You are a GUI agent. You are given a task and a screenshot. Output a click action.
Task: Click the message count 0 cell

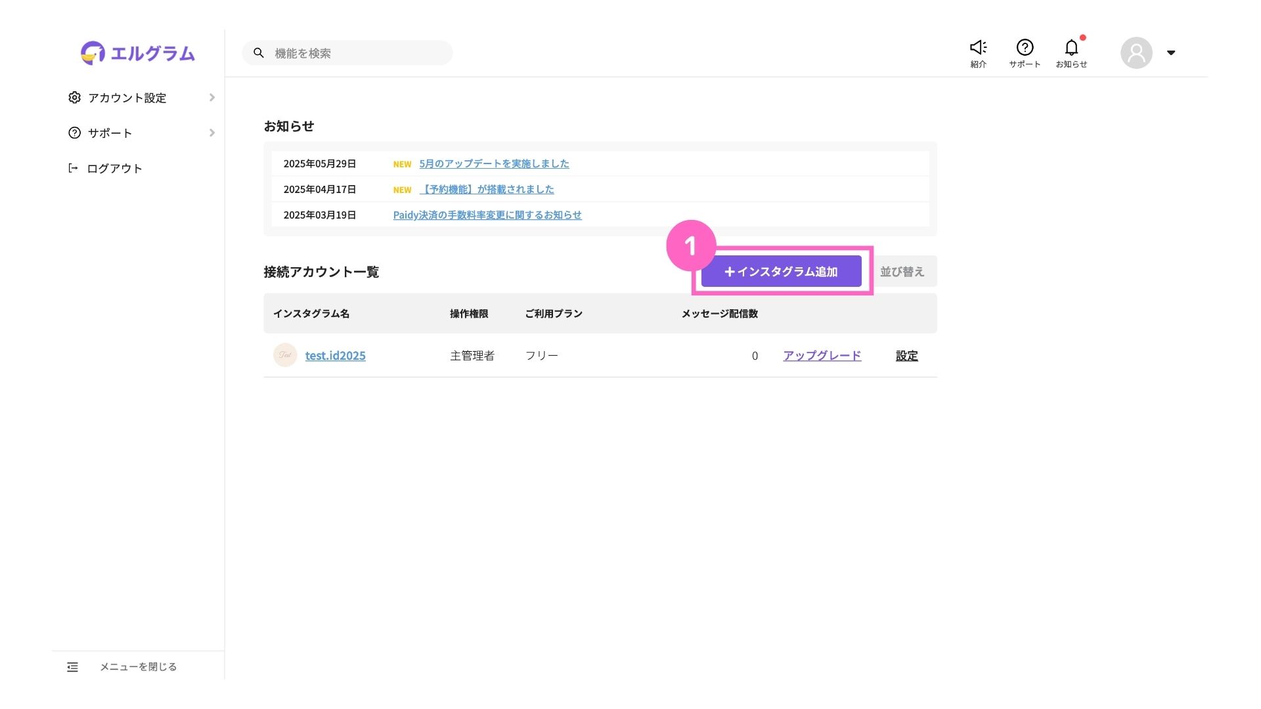point(755,356)
